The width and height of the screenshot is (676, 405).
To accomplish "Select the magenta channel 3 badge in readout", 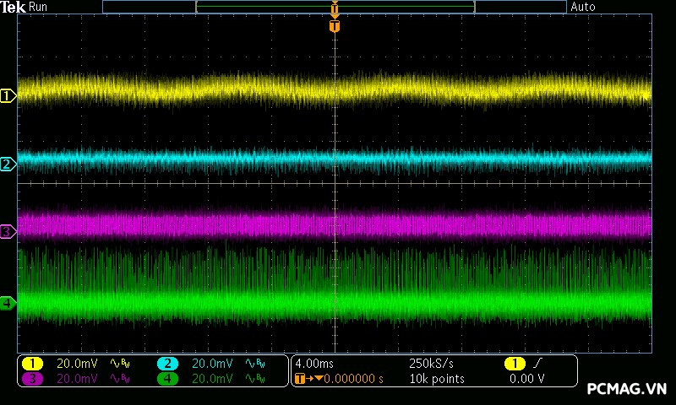I will tap(32, 379).
